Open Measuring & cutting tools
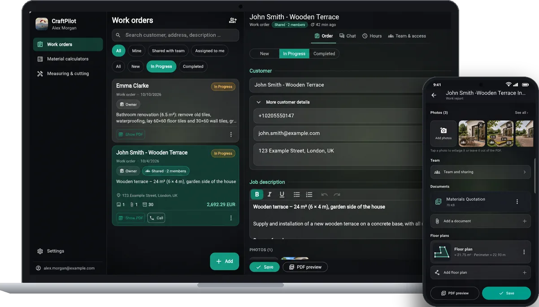539x307 pixels. point(68,74)
